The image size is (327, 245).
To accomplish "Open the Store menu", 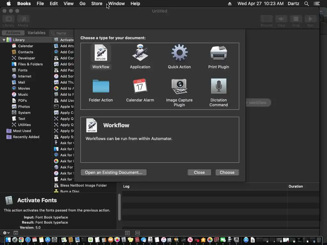I will [97, 4].
